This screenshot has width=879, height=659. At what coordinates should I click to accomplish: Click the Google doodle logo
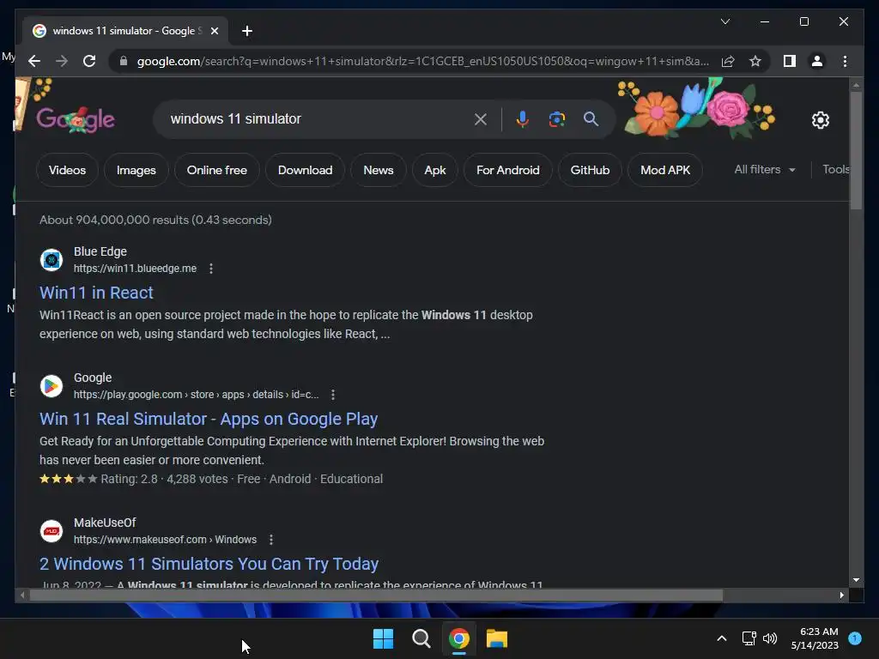(x=76, y=118)
